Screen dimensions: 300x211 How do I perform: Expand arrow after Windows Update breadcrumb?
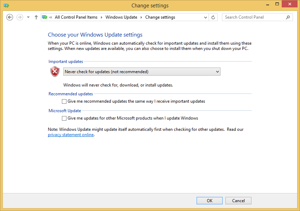141,18
